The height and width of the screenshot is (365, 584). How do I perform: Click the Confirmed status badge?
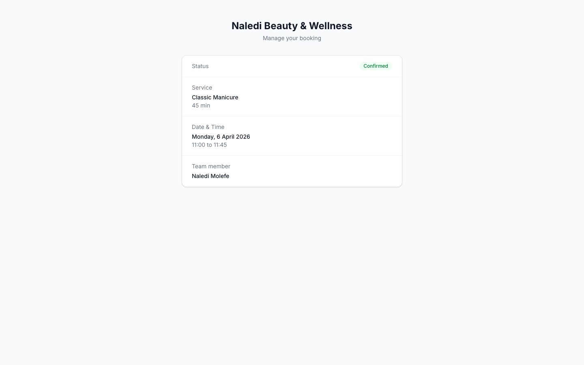[376, 66]
